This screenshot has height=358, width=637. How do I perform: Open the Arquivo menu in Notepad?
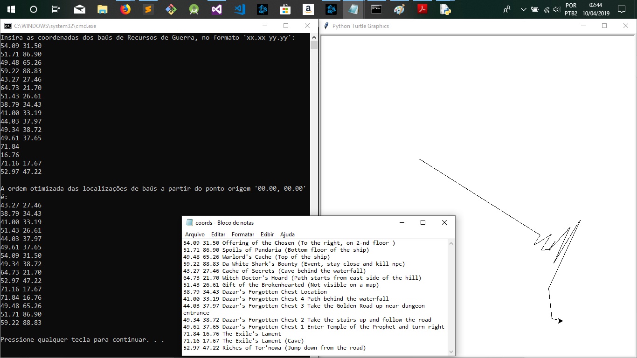[195, 234]
